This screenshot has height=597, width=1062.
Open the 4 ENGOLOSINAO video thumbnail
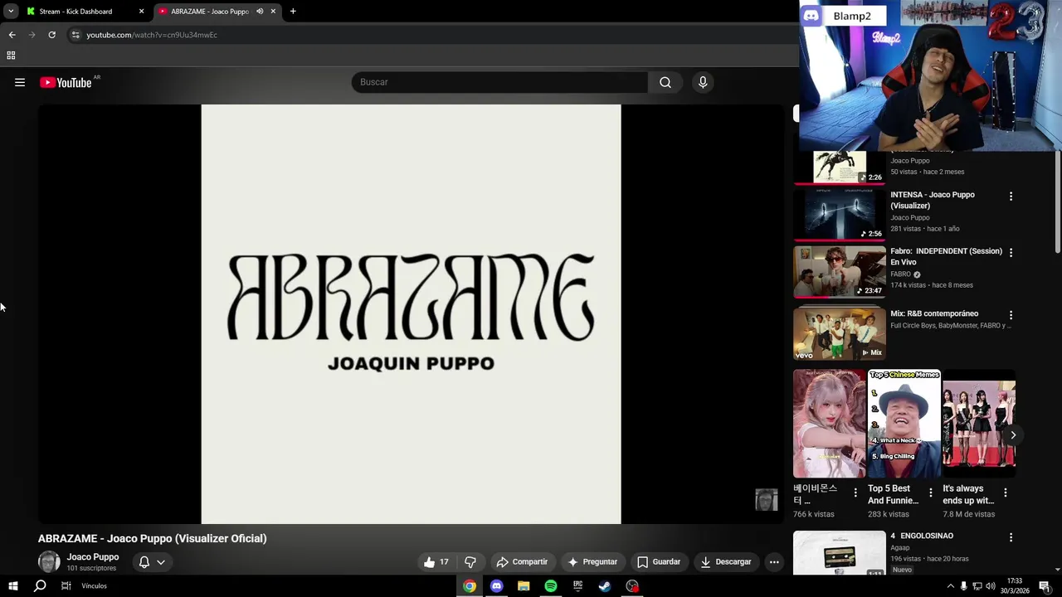pos(840,554)
